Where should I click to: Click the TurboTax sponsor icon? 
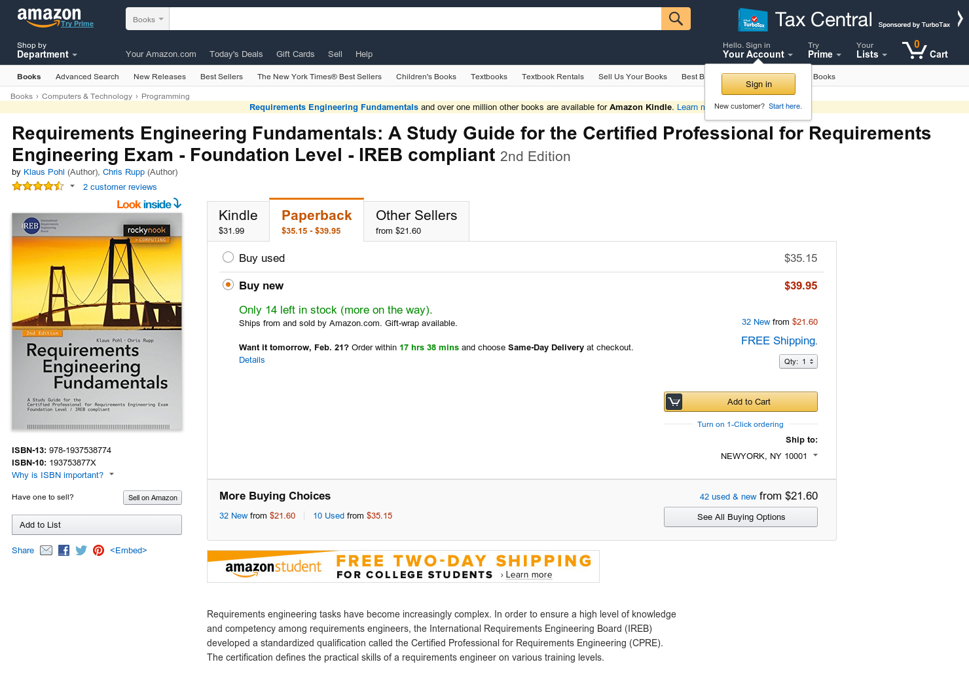coord(752,20)
